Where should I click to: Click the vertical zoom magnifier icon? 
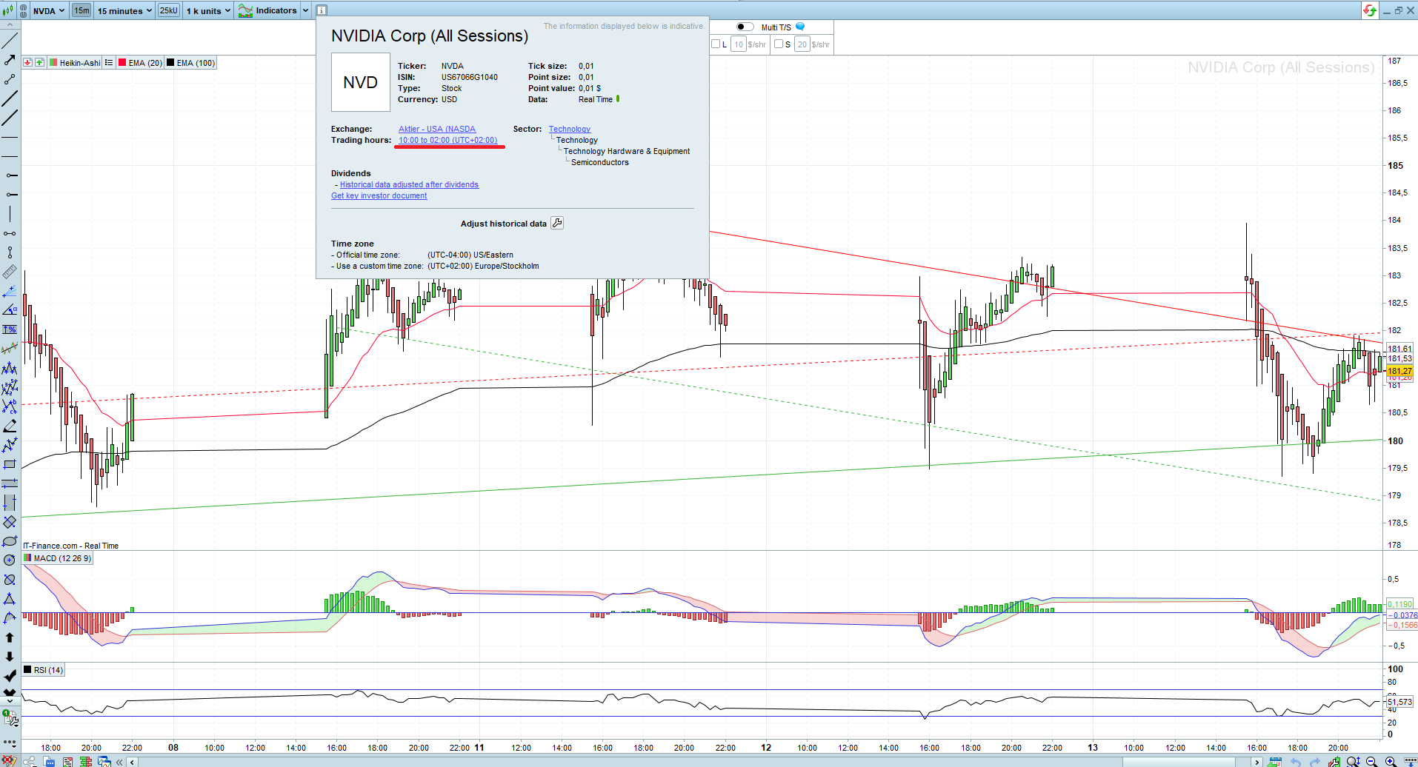coord(1353,761)
